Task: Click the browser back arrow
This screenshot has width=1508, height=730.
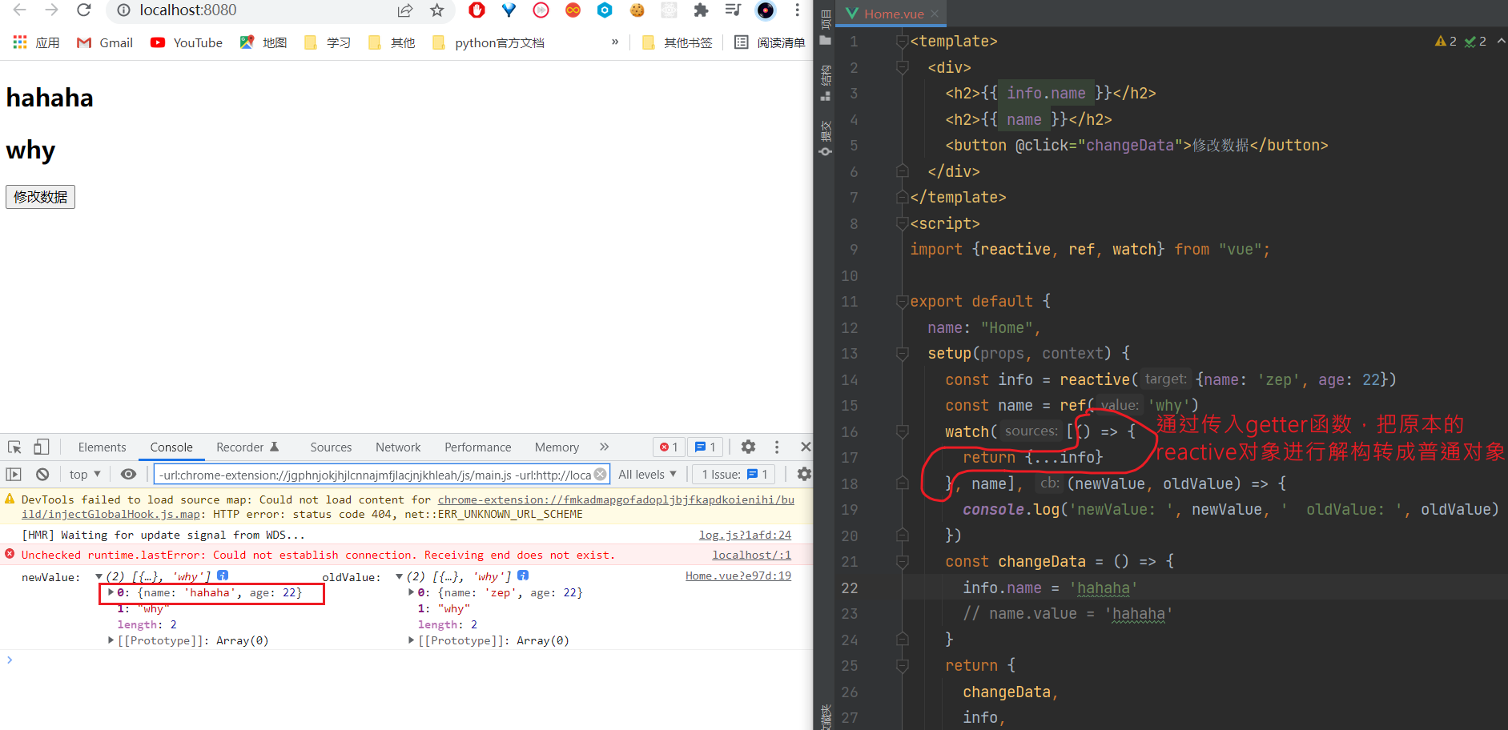Action: coord(20,10)
